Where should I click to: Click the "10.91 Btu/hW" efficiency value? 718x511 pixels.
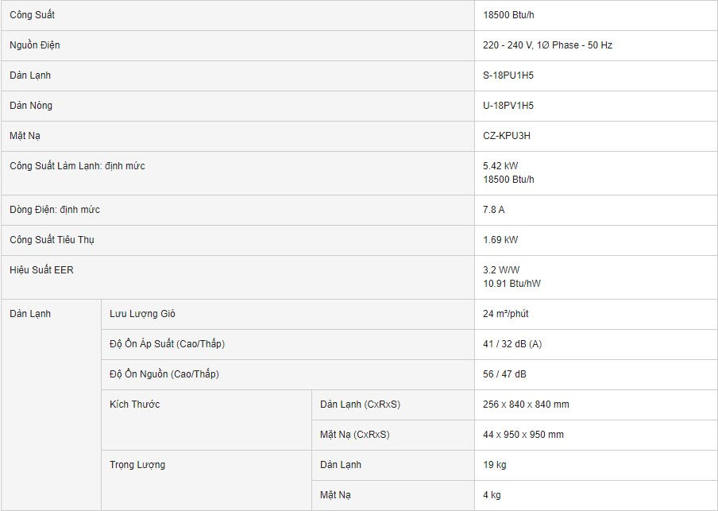[511, 284]
